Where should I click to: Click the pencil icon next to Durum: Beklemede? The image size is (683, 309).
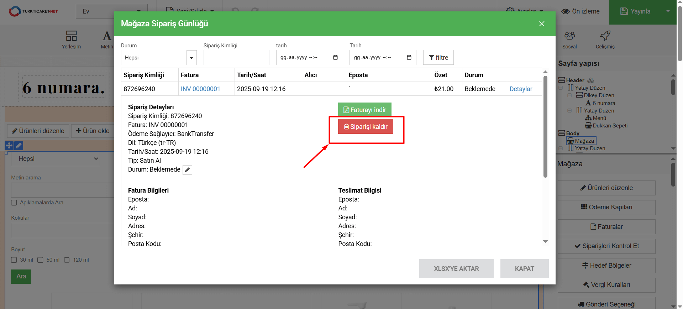[187, 170]
